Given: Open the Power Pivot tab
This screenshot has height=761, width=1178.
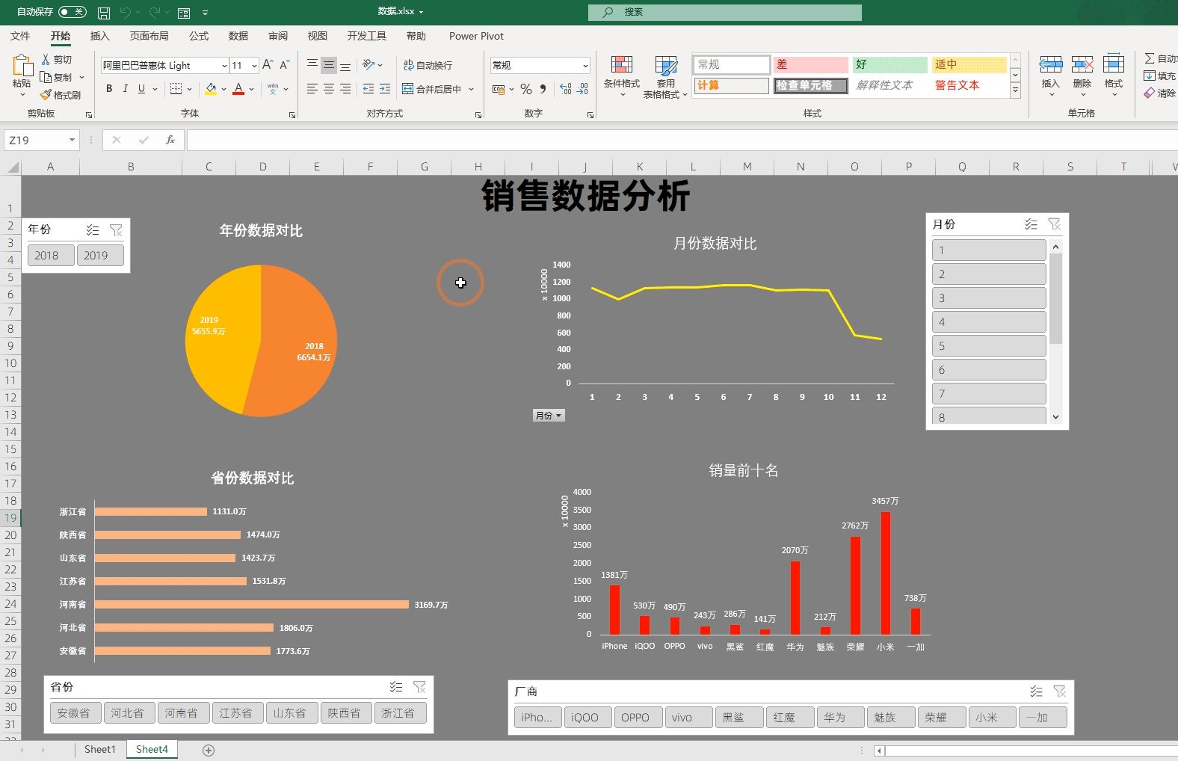Looking at the screenshot, I should pos(476,36).
